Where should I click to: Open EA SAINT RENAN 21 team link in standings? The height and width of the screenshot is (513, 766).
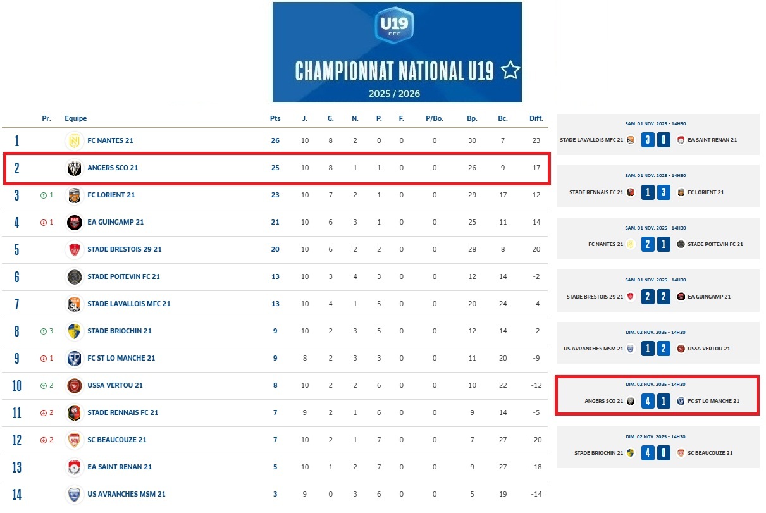tap(120, 467)
